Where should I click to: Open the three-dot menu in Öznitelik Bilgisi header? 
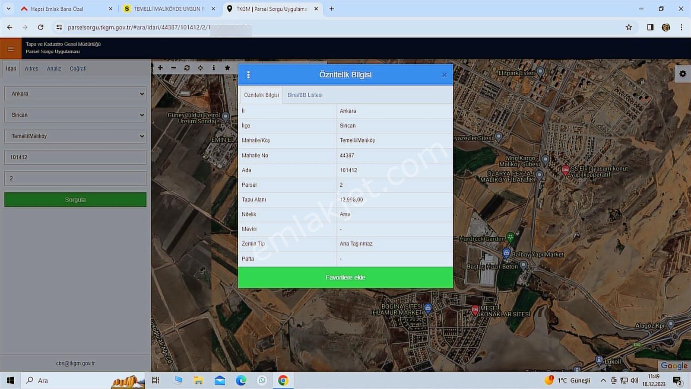[x=248, y=75]
